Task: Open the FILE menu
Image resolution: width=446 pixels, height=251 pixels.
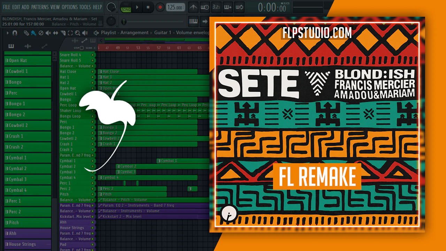Action: 7,7
